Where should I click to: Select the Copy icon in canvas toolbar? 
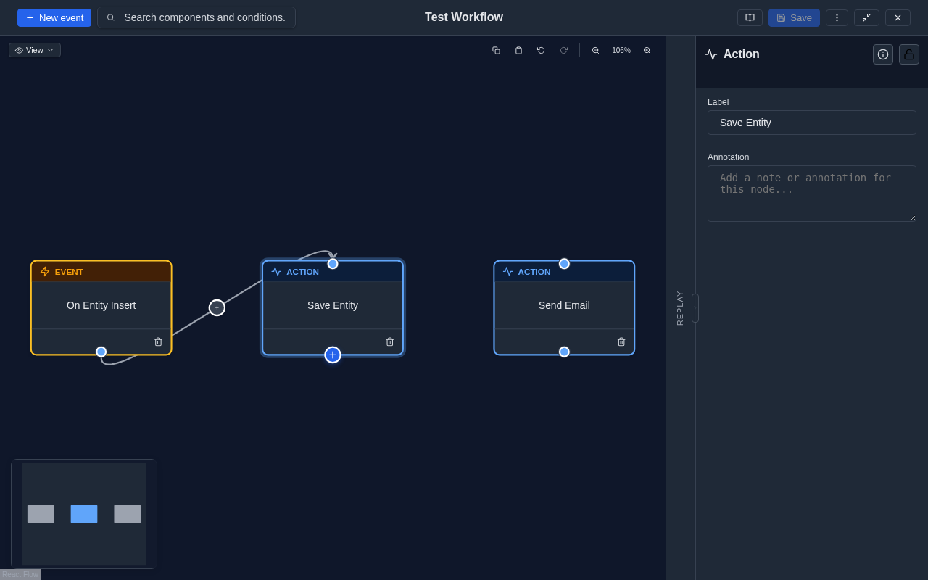pyautogui.click(x=496, y=50)
